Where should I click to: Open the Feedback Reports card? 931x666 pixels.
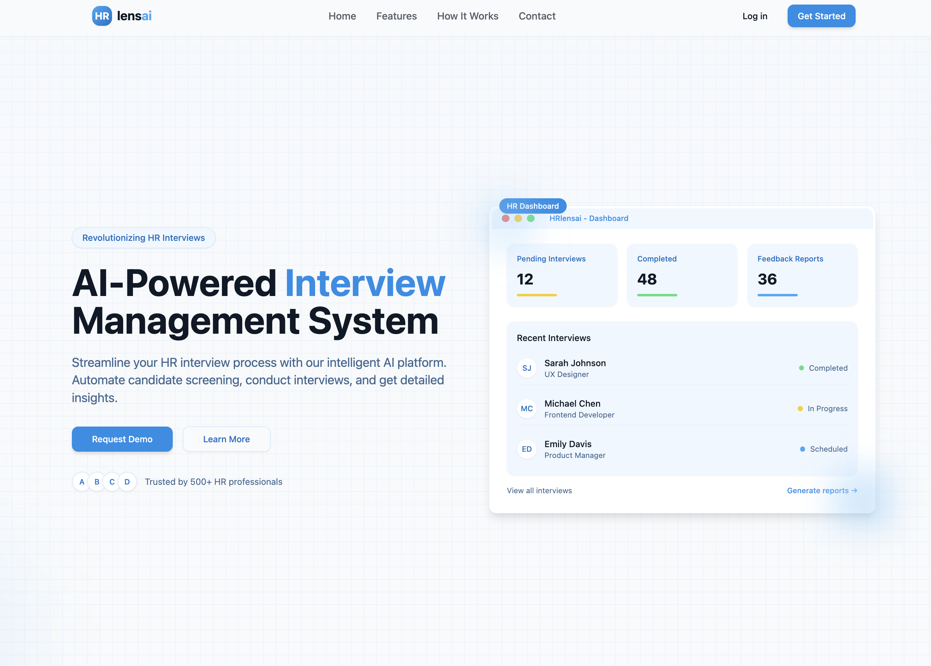802,275
